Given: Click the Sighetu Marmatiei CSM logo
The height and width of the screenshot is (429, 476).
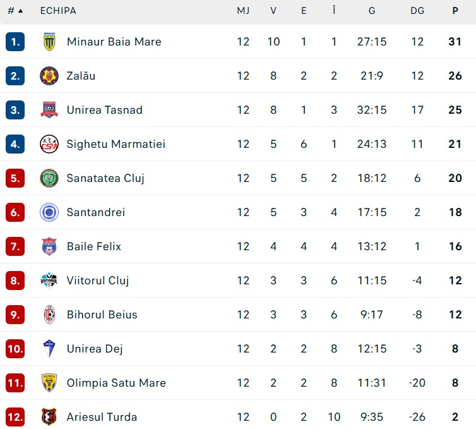Looking at the screenshot, I should (x=49, y=144).
